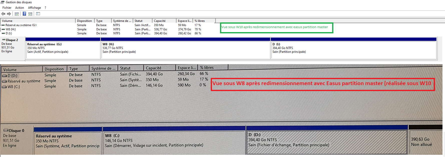This screenshot has height=157, width=445.
Task: Click the 374,79 Go free space cell
Action: coord(184,29)
